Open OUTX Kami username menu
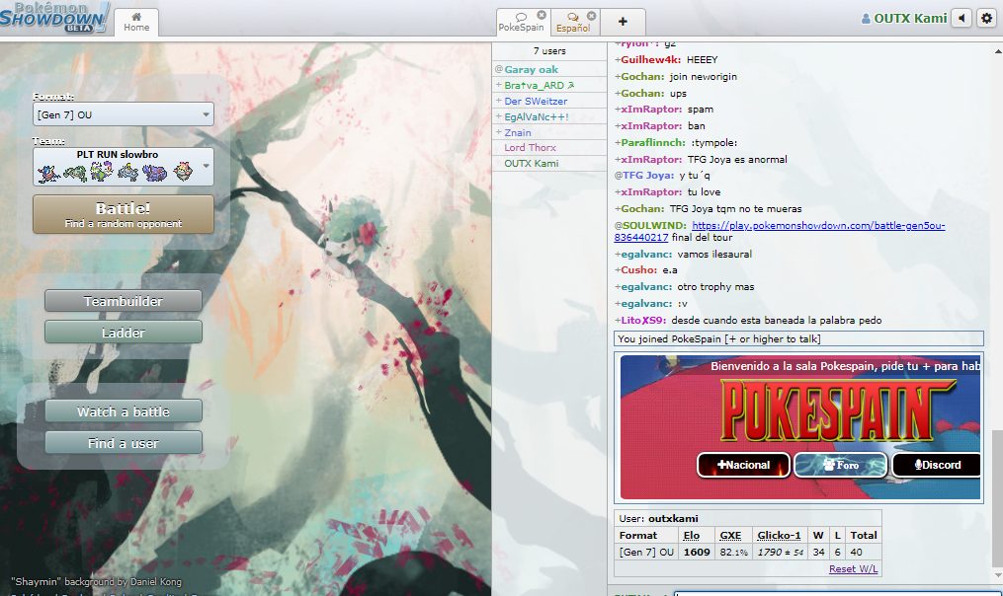Viewport: 1003px width, 596px height. click(x=904, y=19)
